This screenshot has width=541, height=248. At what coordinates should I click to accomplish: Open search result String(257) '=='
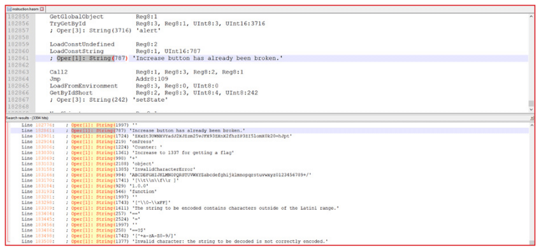click(x=81, y=214)
